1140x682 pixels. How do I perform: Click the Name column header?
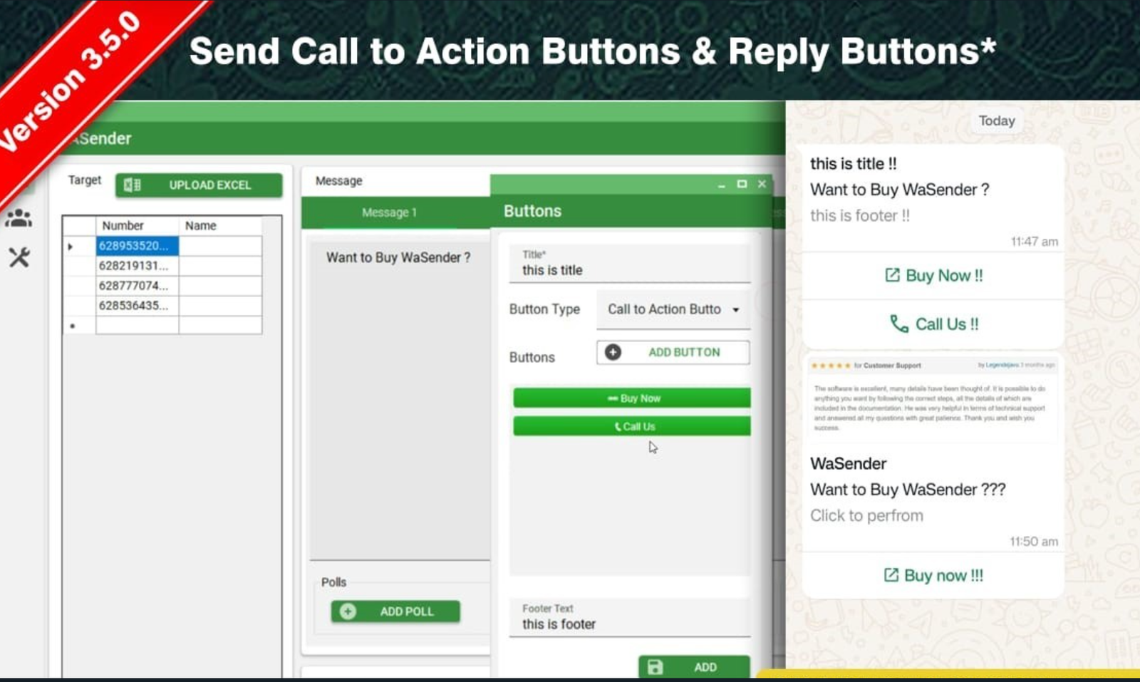220,226
